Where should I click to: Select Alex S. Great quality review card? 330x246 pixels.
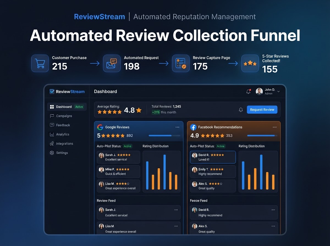(213, 186)
